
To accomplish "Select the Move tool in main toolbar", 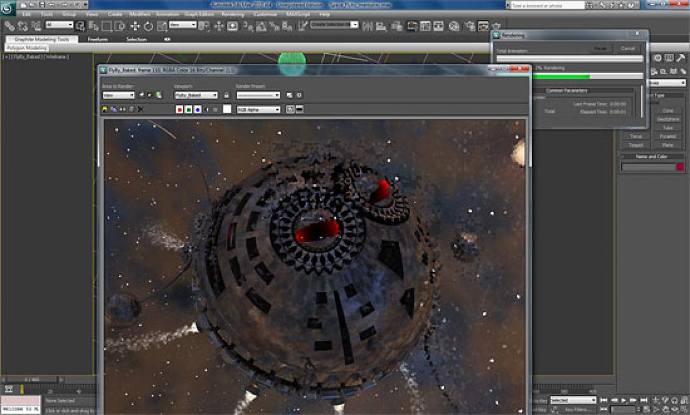I will click(135, 26).
